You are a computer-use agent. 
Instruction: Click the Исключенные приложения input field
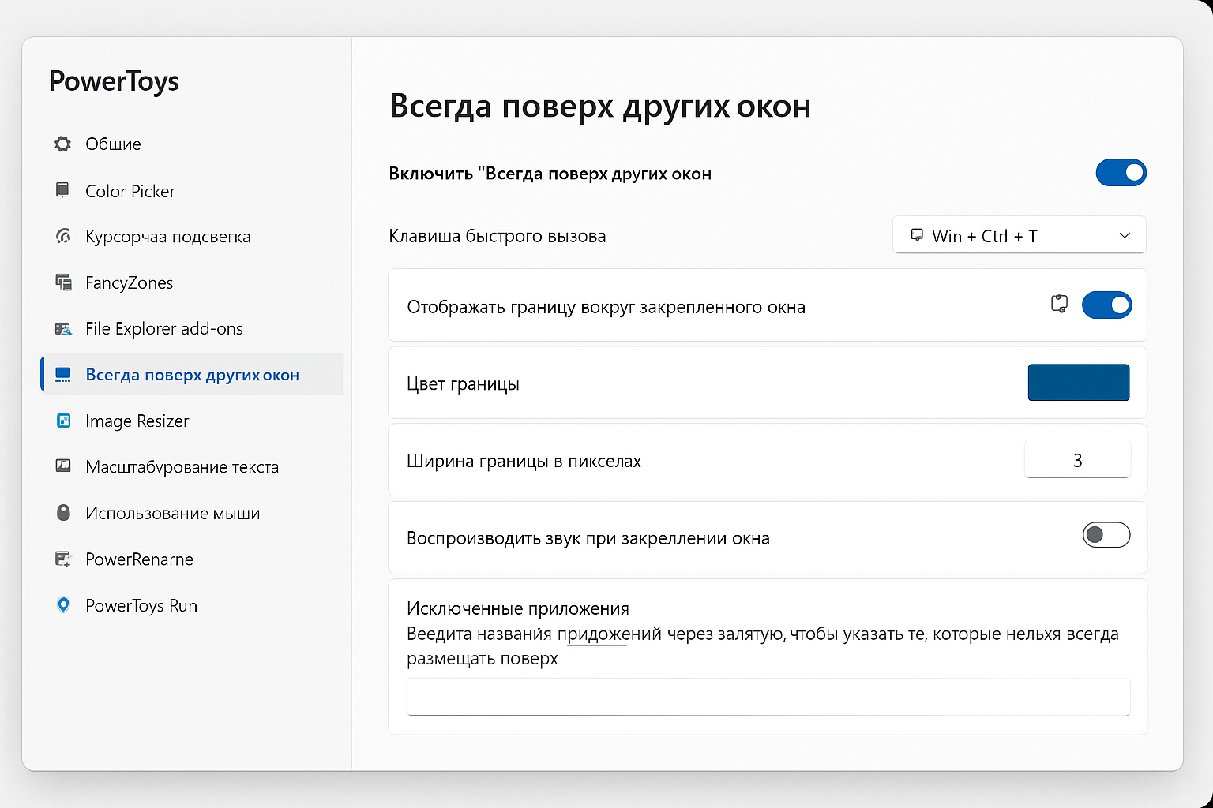(x=768, y=697)
